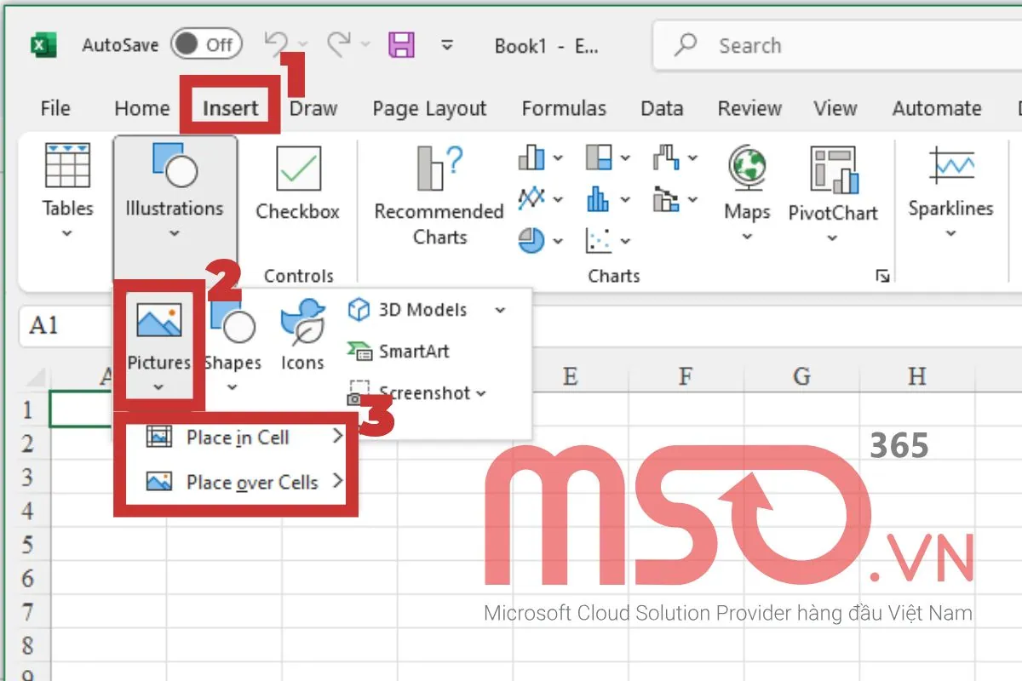Choose Place in Cell

point(238,437)
